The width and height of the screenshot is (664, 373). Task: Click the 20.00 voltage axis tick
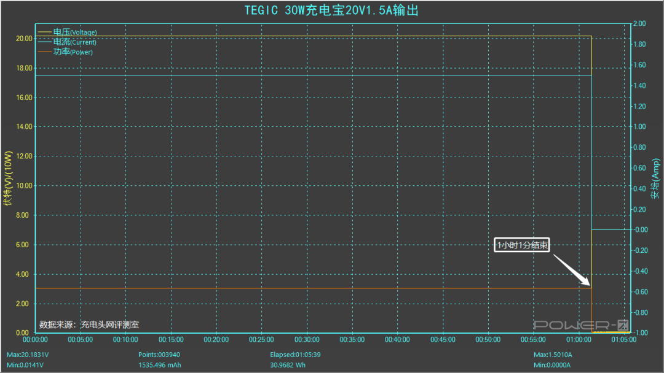(24, 39)
